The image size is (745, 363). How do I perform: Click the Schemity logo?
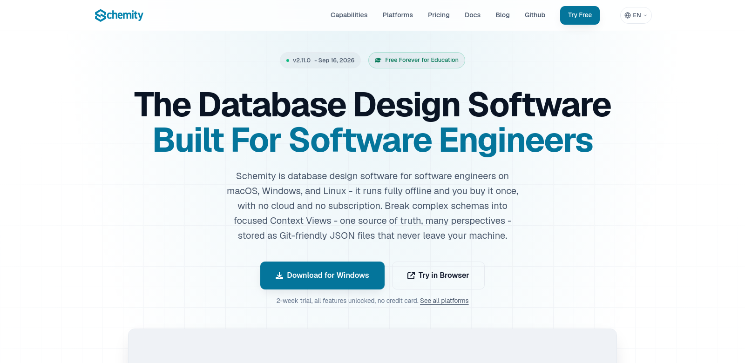coord(119,15)
